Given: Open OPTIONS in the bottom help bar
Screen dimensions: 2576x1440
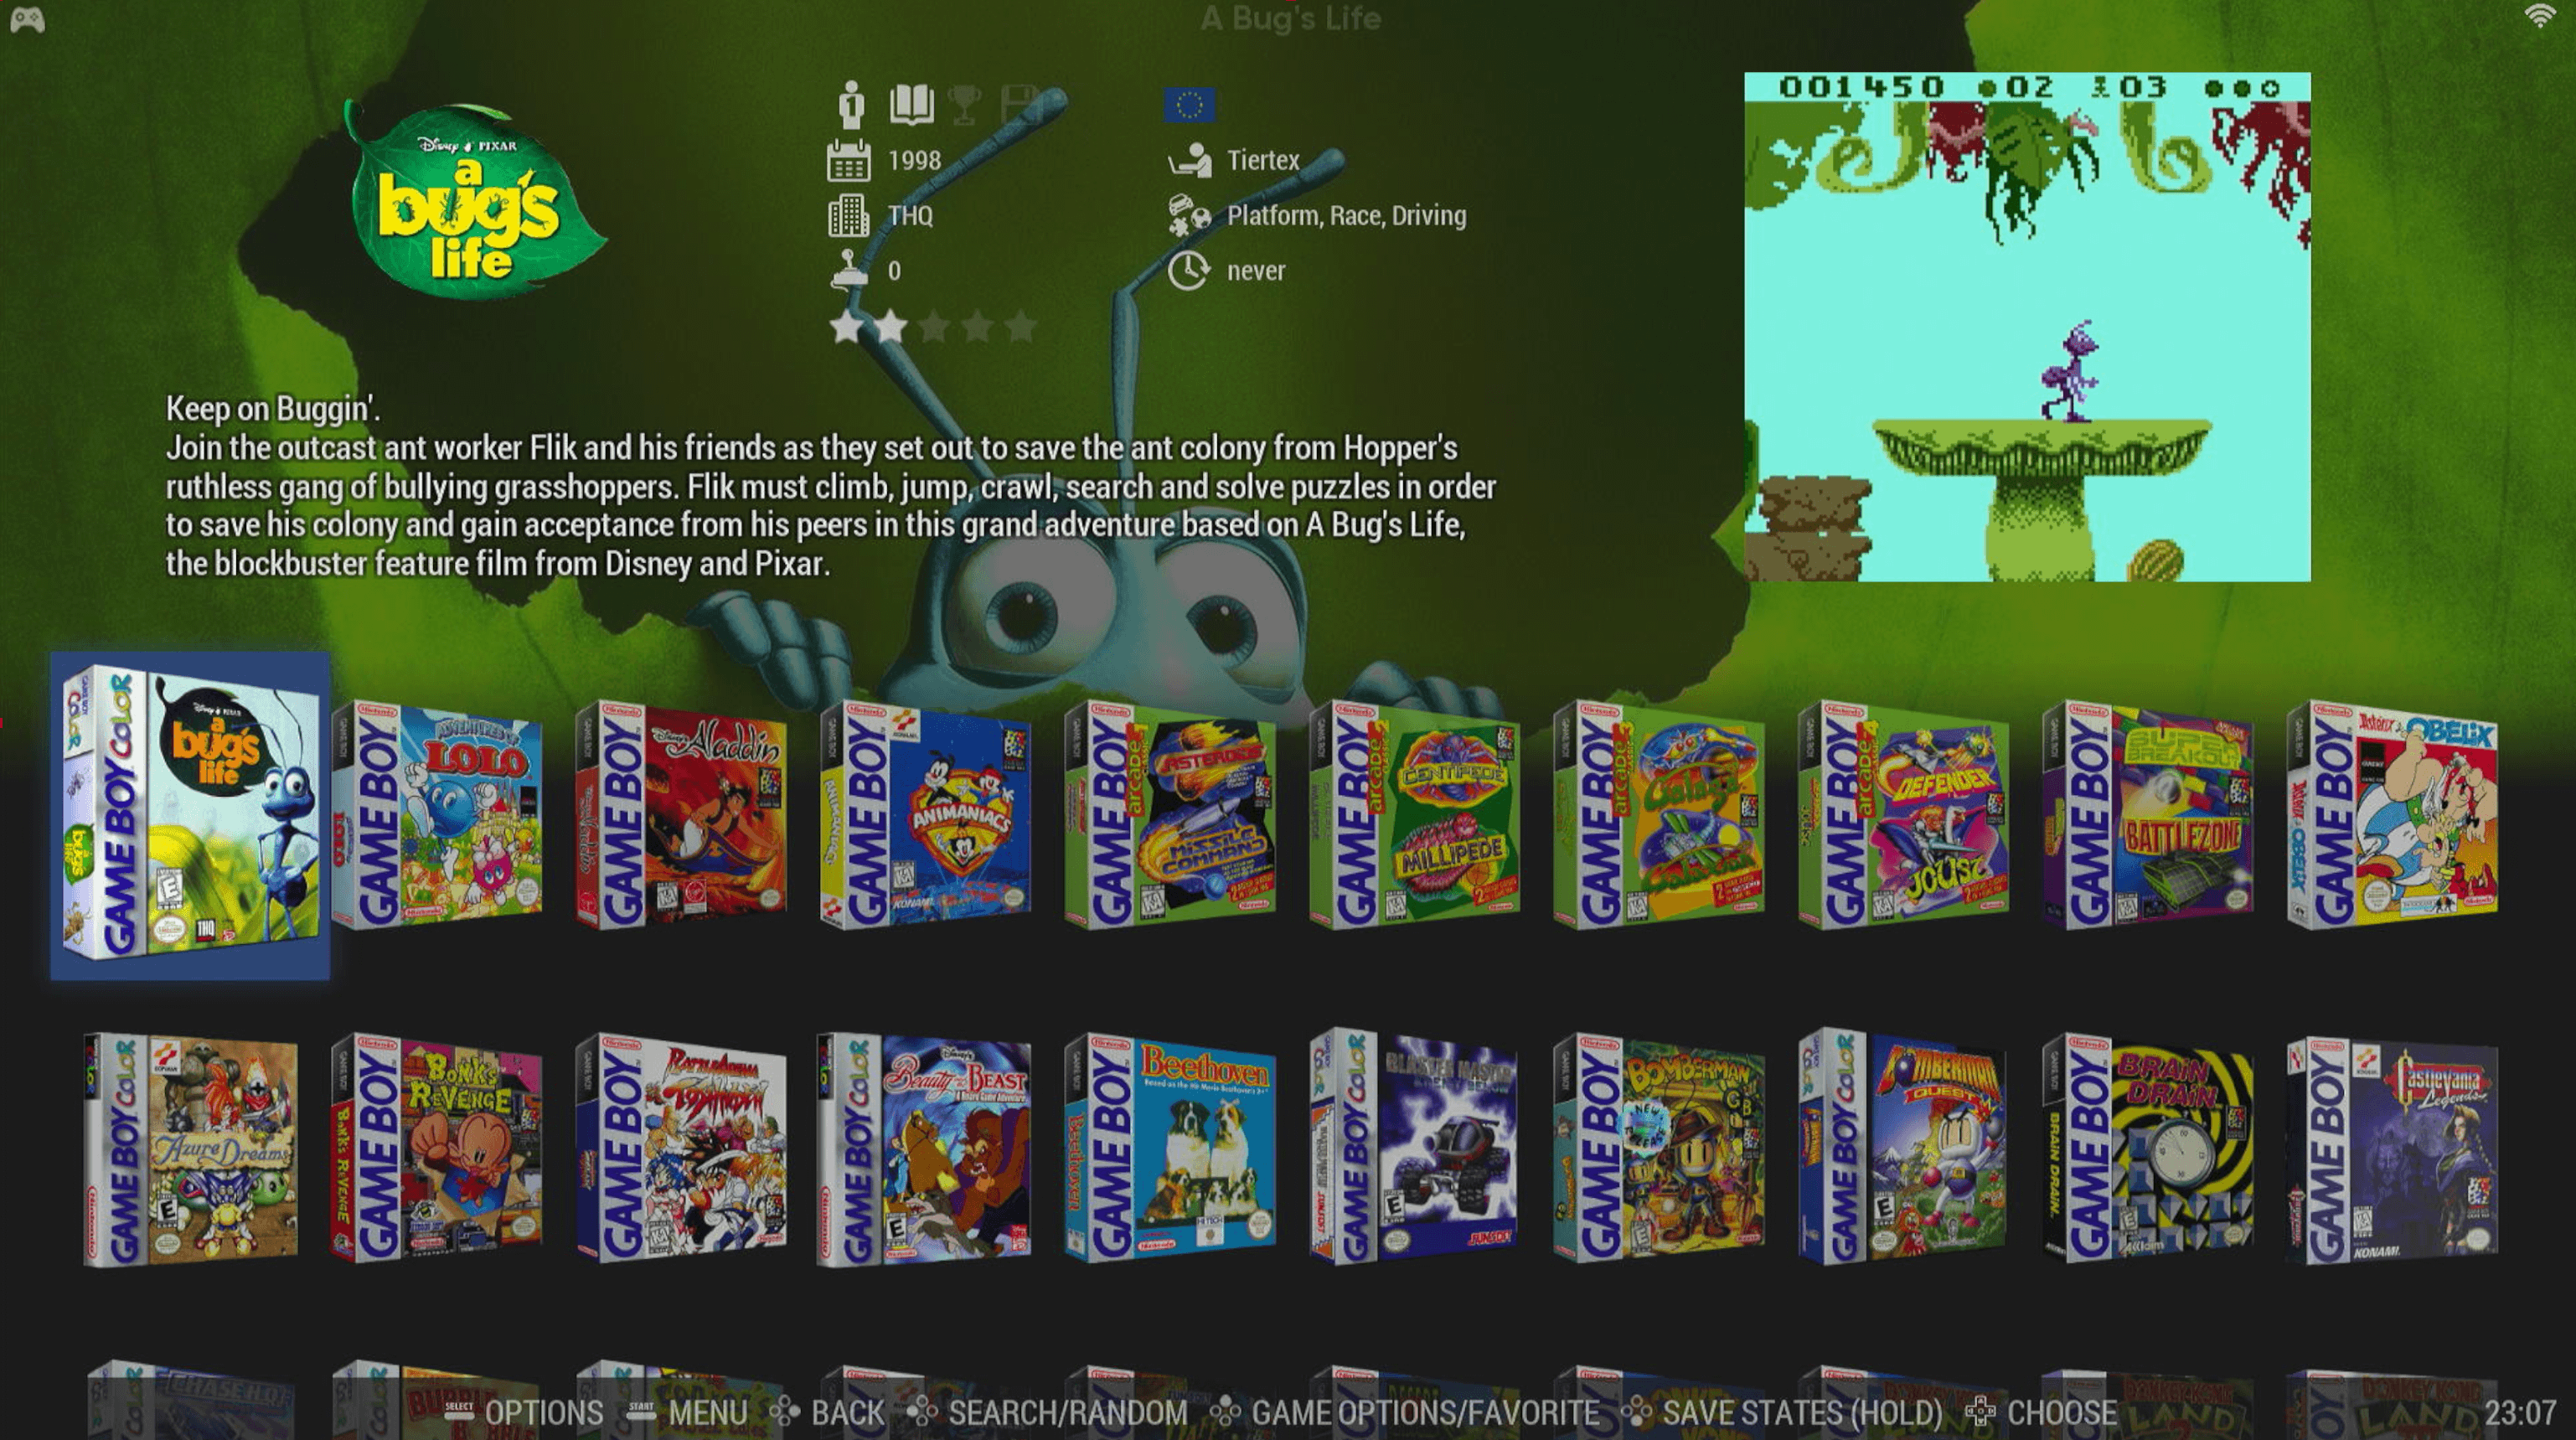Looking at the screenshot, I should coord(524,1412).
